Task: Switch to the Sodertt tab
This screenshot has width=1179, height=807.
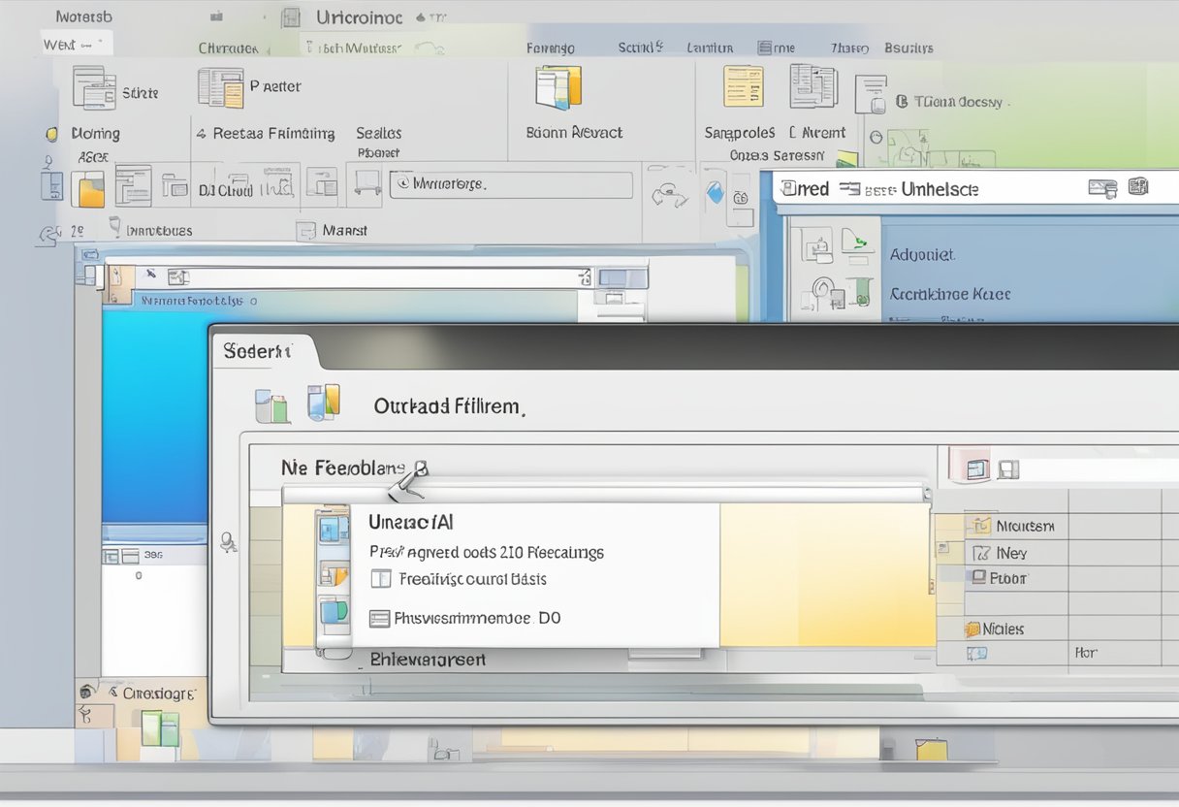Action: pos(257,351)
